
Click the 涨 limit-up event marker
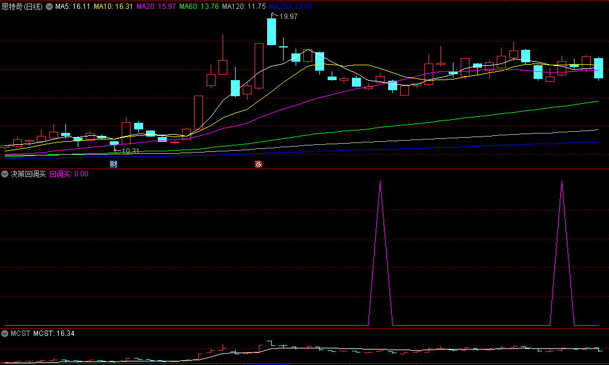(x=258, y=164)
